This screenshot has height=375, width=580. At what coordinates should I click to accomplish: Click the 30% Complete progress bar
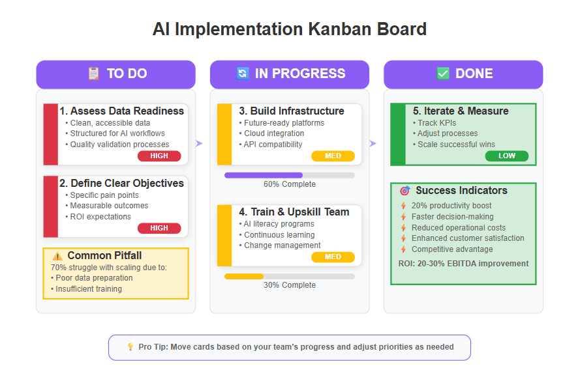click(x=290, y=276)
